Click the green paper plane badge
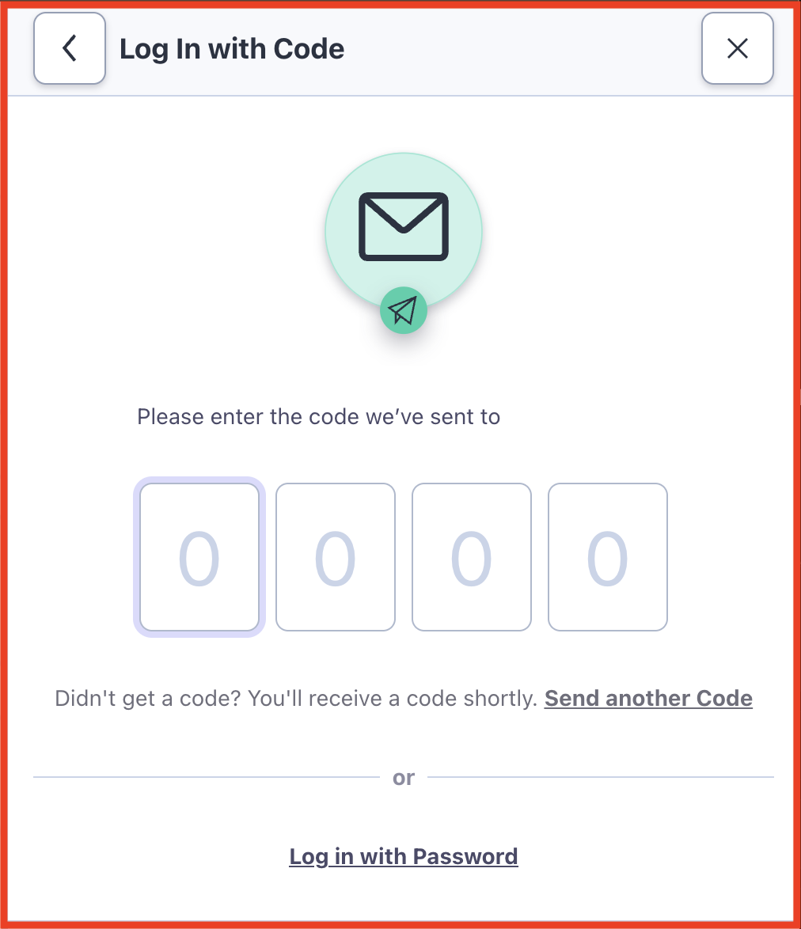The image size is (801, 929). tap(404, 310)
